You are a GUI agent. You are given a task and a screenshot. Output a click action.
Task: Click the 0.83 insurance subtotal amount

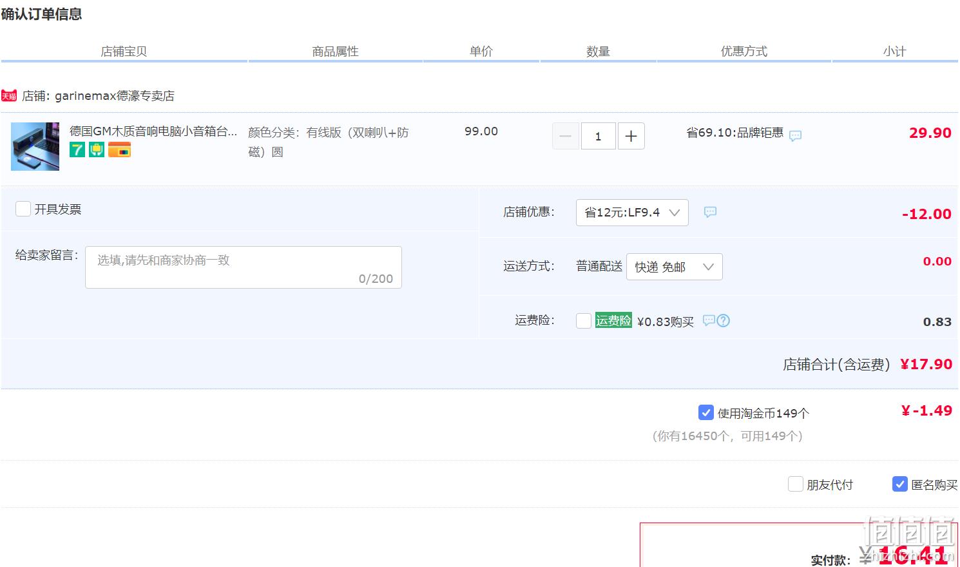(937, 322)
